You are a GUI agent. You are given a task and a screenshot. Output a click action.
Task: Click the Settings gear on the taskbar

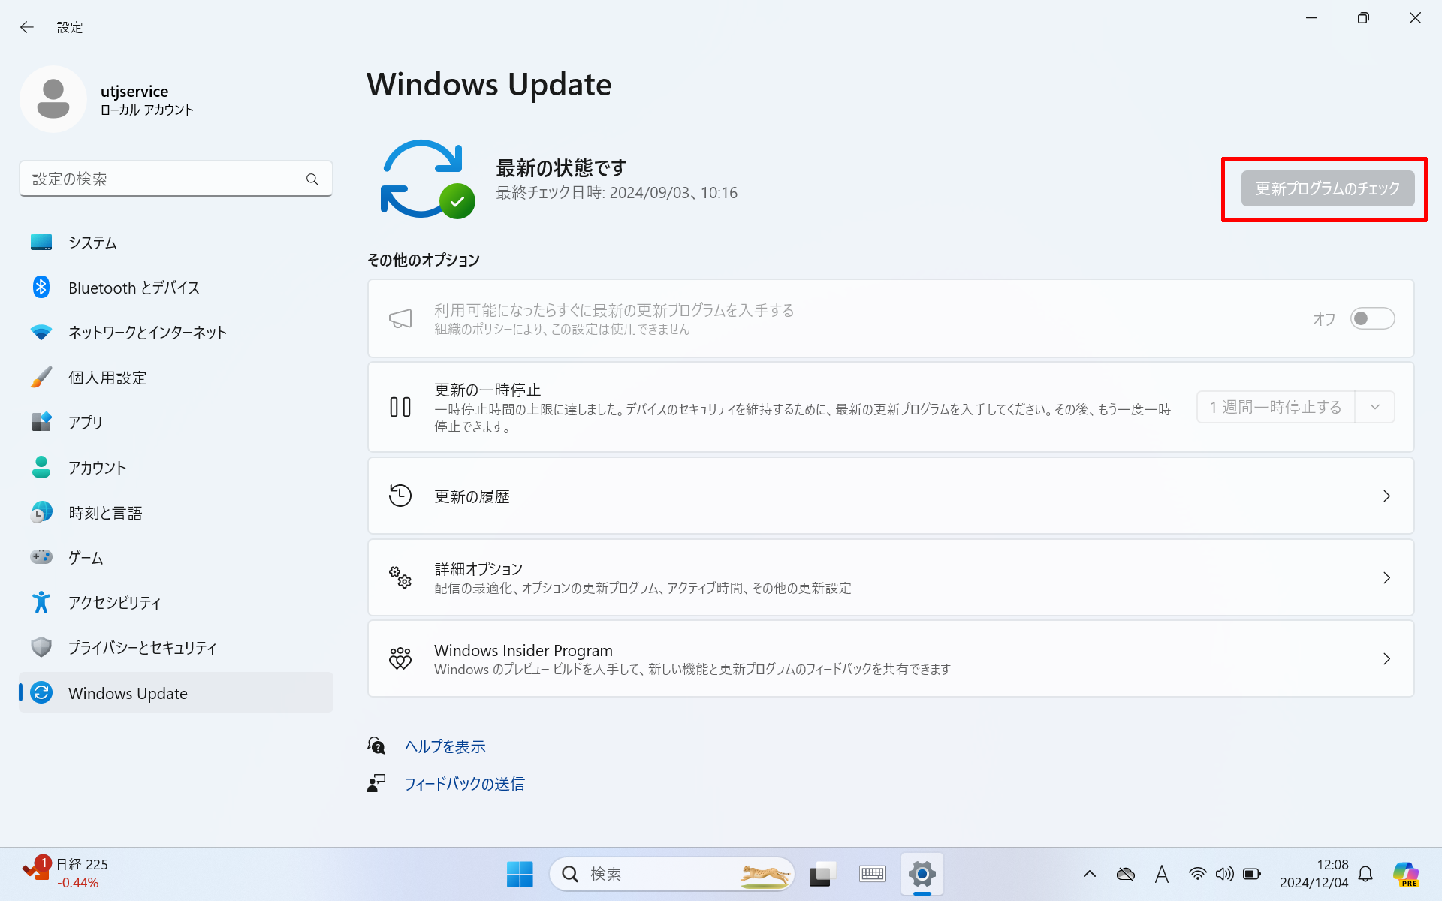[922, 874]
